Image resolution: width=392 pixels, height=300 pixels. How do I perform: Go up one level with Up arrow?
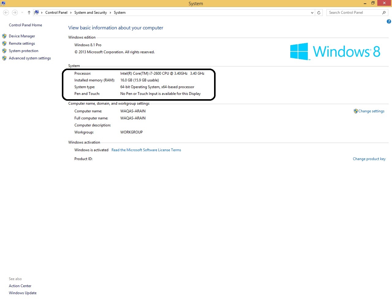[x=29, y=13]
